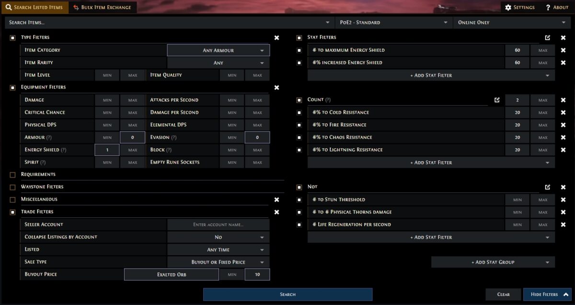Delete the Stun Threshold stat filter
Screen dimensions: 575x305
[563, 200]
